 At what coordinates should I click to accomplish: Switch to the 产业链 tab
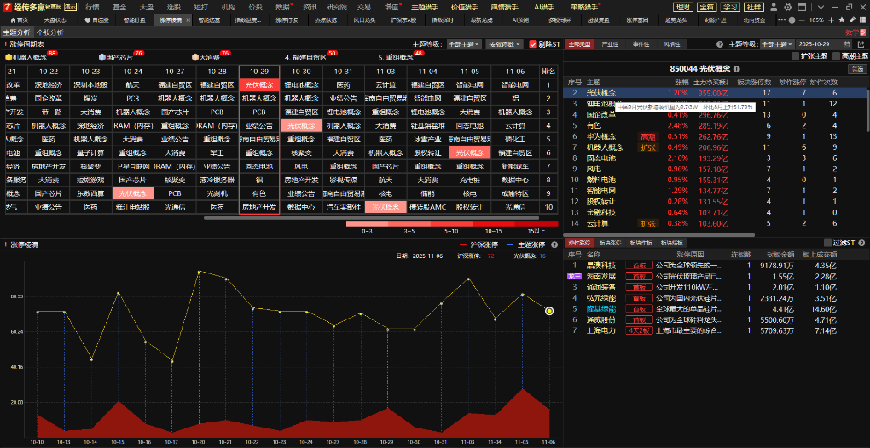click(x=610, y=43)
